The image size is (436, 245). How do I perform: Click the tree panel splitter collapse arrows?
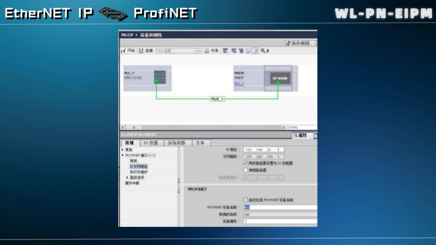[179, 186]
